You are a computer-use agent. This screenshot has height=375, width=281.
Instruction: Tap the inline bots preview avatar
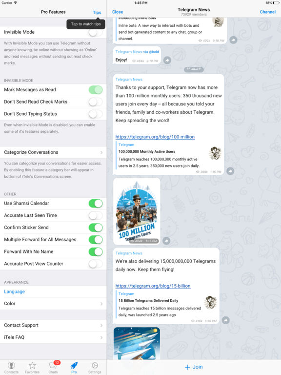coord(218,22)
